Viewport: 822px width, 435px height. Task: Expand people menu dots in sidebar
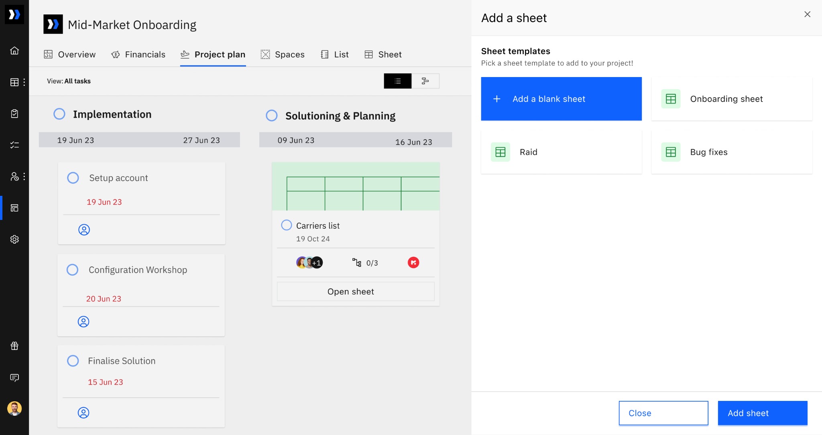tap(24, 177)
